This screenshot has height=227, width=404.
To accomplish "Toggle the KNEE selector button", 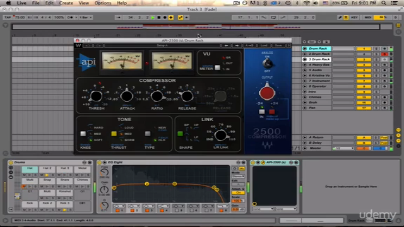I will click(x=83, y=134).
